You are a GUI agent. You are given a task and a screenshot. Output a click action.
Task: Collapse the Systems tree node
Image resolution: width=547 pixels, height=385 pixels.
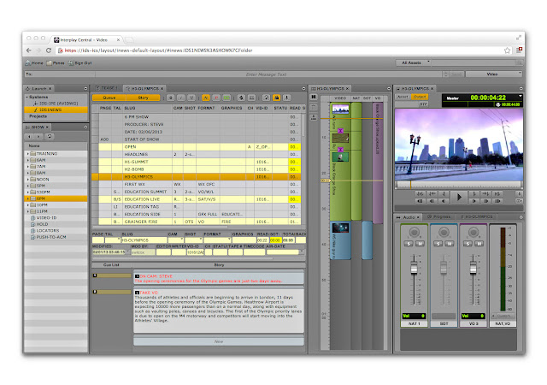(26, 98)
